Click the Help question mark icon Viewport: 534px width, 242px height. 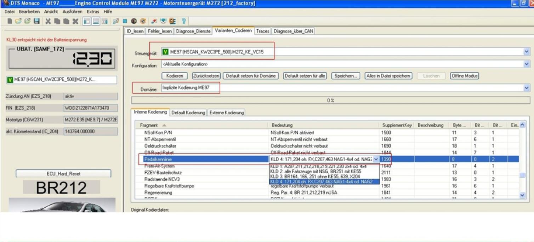[x=184, y=21]
